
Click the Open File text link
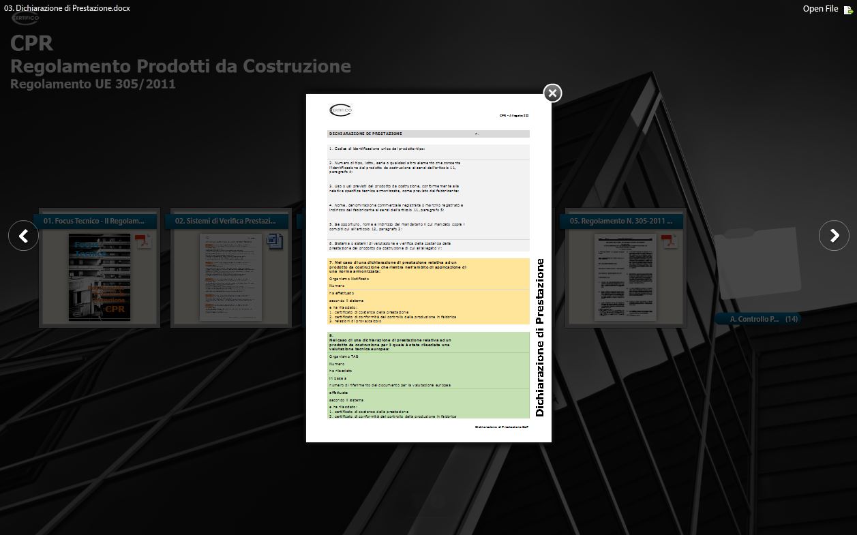click(820, 9)
